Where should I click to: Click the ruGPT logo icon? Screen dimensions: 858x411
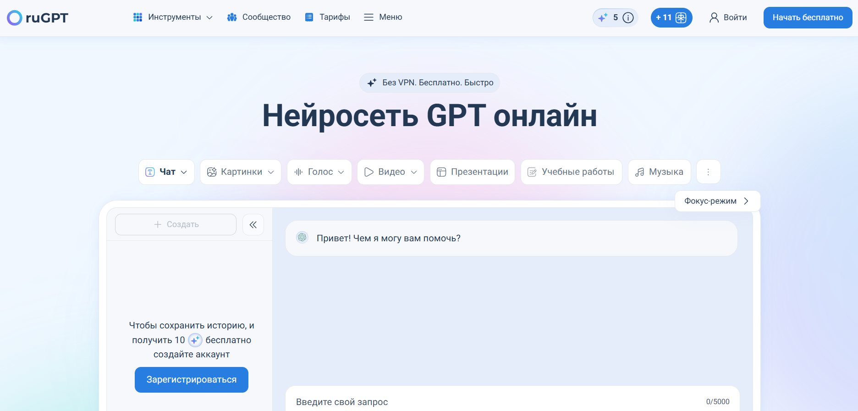pos(15,18)
